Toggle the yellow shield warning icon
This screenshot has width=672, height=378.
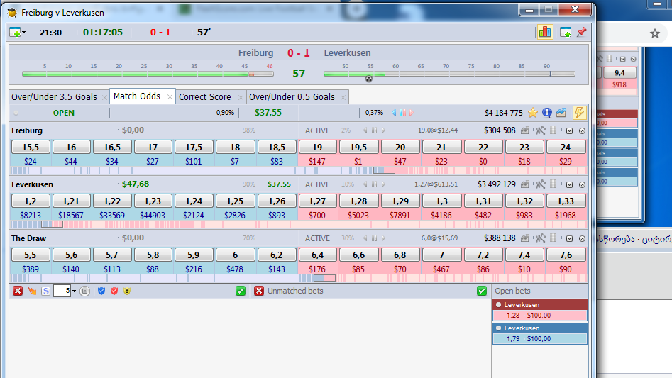point(127,291)
